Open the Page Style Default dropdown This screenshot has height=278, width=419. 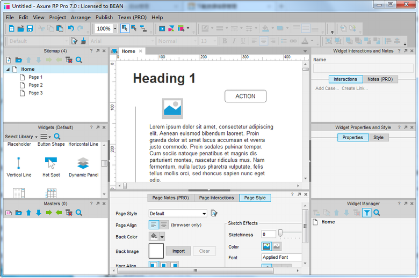[204, 214]
